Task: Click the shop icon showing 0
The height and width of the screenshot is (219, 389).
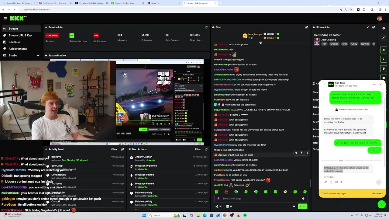Action: (x=229, y=206)
